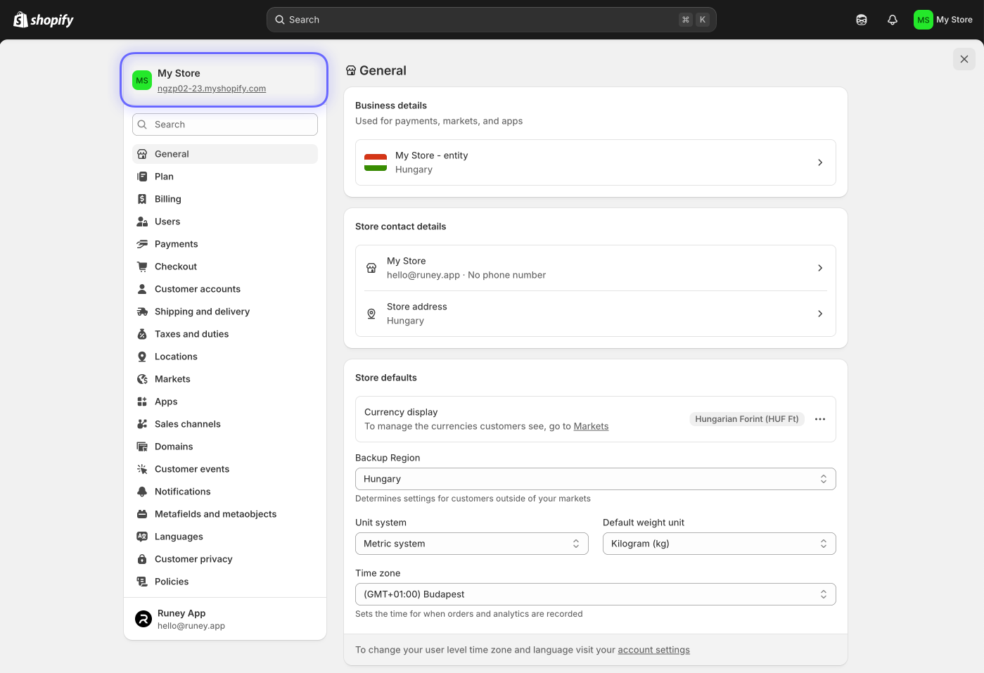This screenshot has width=984, height=673.
Task: Click the Apps grid icon
Action: click(x=142, y=402)
